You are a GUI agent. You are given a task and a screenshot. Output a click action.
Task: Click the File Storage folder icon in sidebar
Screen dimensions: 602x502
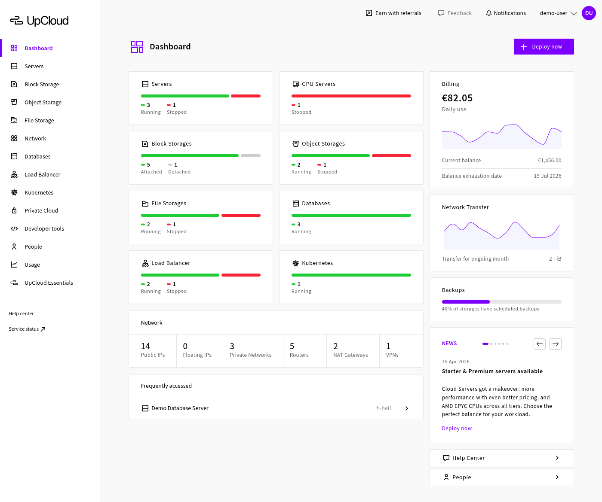click(14, 120)
